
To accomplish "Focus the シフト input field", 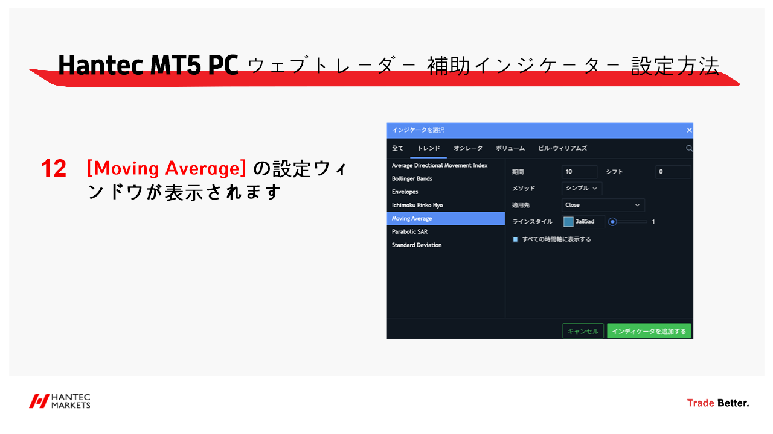I will pos(673,172).
